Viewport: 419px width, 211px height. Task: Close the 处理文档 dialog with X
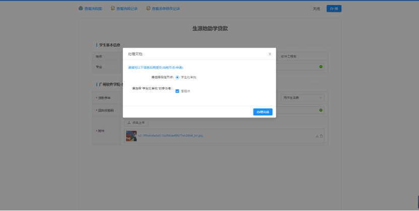(x=270, y=54)
